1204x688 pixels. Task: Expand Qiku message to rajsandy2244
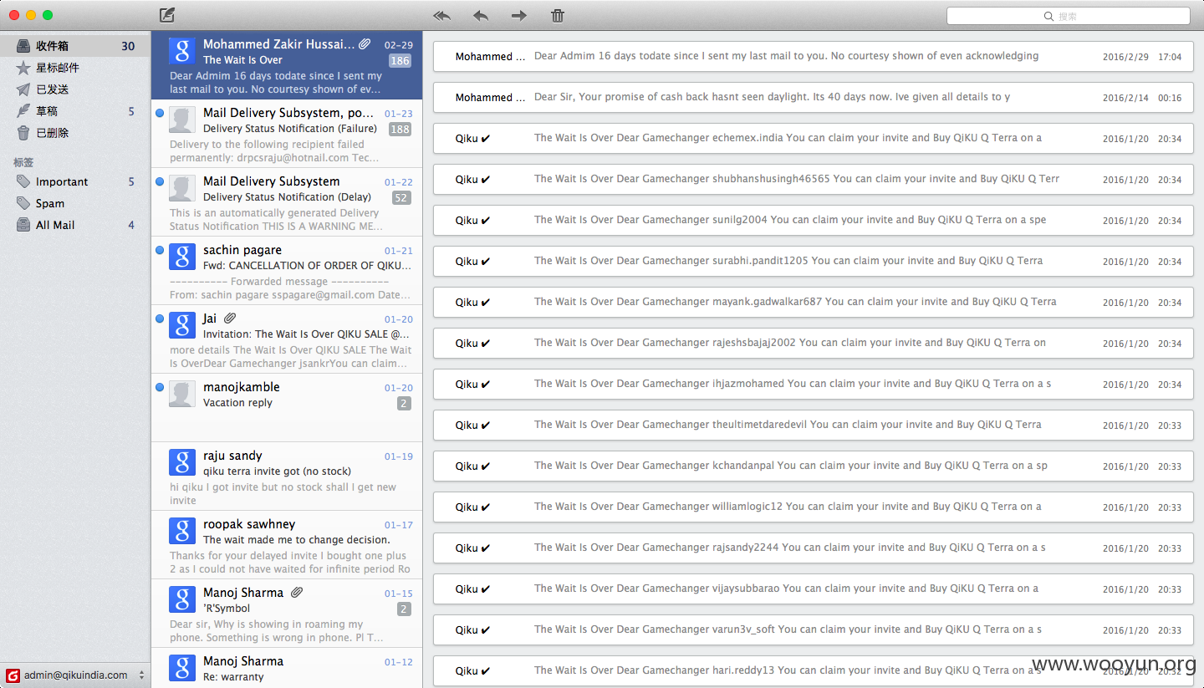[x=813, y=548]
